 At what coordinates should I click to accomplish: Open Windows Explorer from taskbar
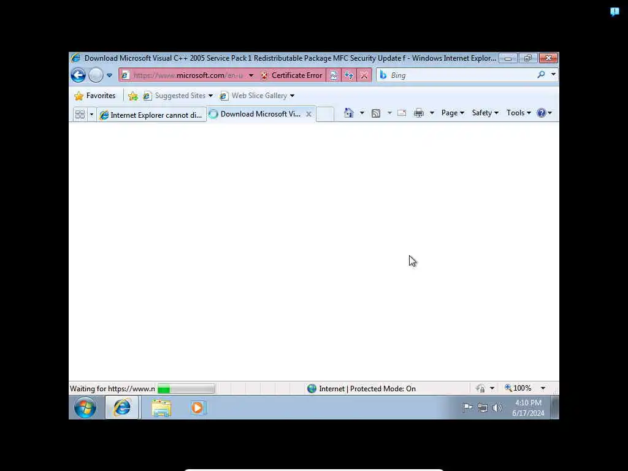point(161,408)
